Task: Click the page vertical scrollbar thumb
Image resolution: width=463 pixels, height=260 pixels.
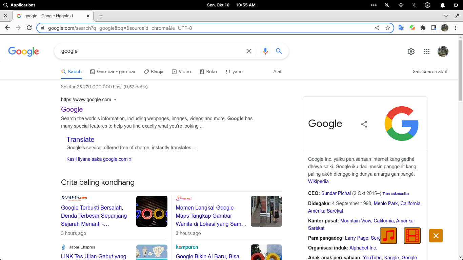Action: tap(460, 70)
